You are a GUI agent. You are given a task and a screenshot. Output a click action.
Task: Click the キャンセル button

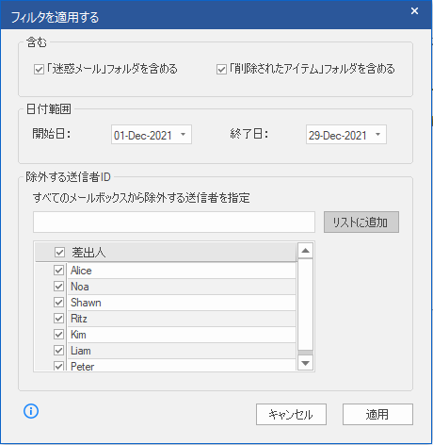pos(291,415)
